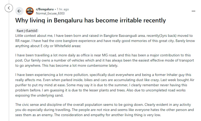201x121 pixels.
Task: Open Normal_Excuse_6303 user profile
Action: (50, 13)
